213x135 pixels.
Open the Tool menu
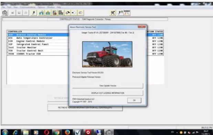pos(9,7)
